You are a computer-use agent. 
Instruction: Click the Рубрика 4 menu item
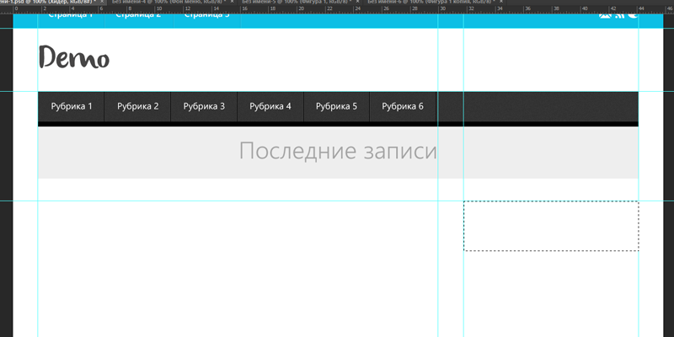point(270,107)
